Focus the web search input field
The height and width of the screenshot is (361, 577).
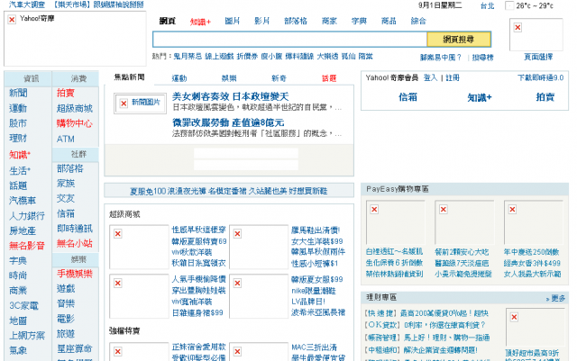coord(290,40)
